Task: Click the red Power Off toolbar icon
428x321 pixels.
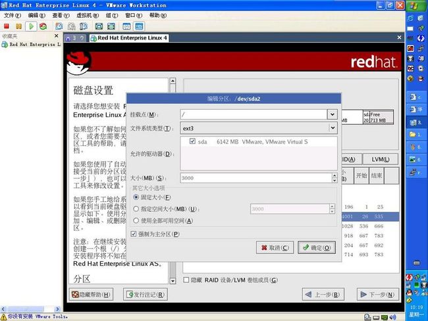Action: tap(7, 26)
